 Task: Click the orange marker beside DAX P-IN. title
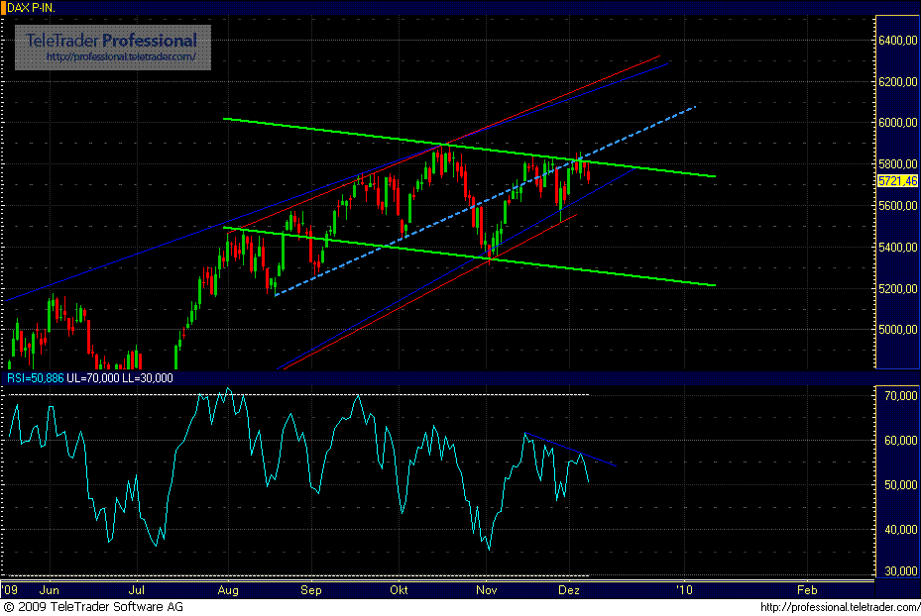(x=3, y=8)
